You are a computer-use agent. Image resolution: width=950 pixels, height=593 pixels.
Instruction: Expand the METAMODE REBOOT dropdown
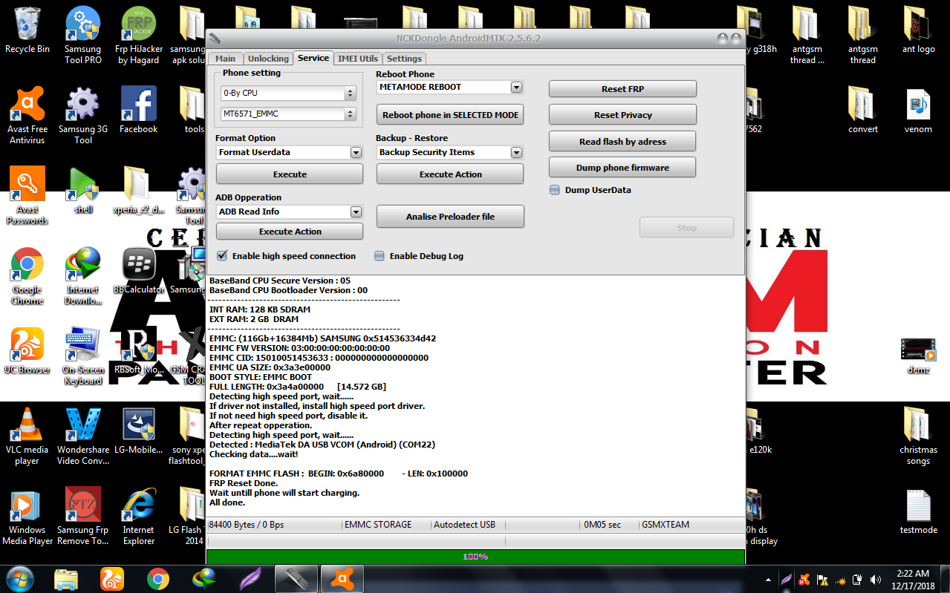tap(516, 88)
